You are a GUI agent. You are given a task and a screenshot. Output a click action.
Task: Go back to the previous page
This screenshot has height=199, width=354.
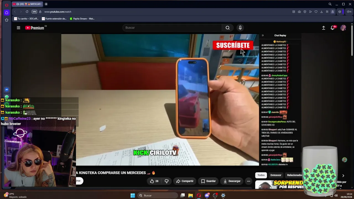point(15,12)
